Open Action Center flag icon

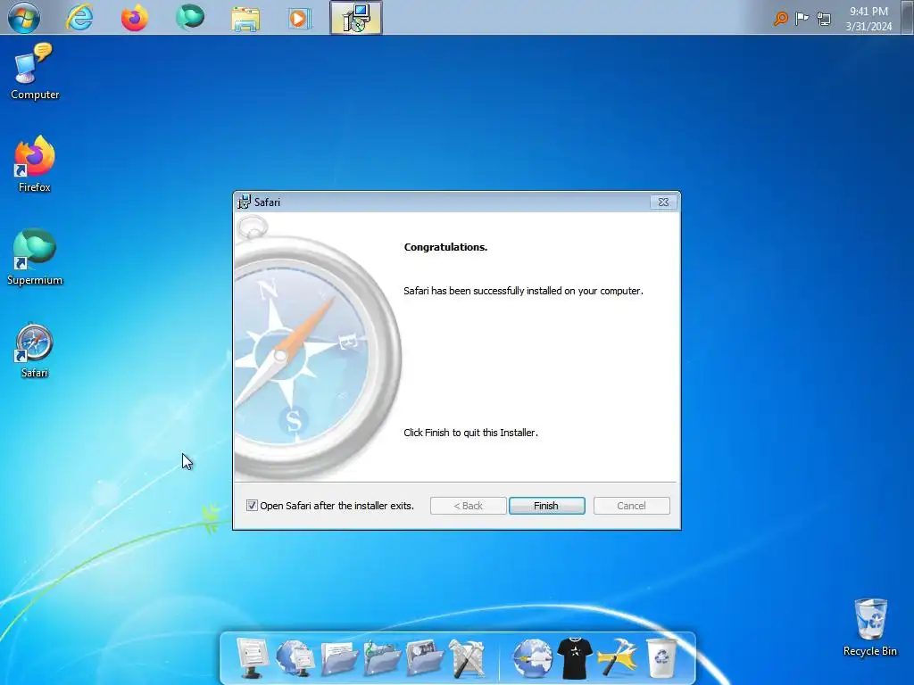coord(802,19)
